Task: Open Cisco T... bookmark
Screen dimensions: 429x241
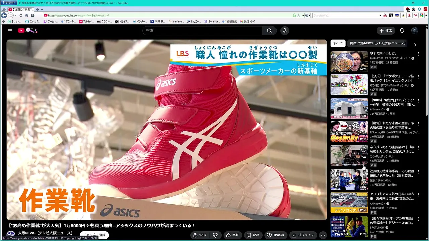Action: [33, 21]
